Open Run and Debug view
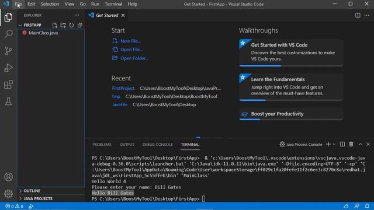Screen dimensions: 374x210 [x=8, y=68]
